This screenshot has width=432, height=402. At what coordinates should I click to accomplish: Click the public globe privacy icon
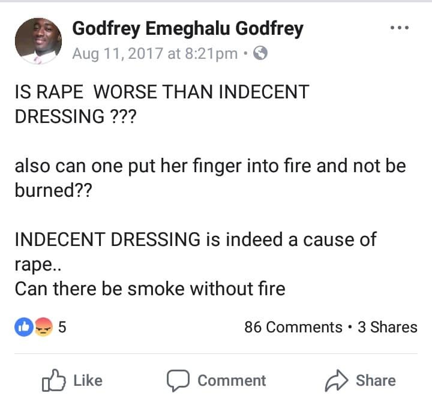tap(260, 54)
